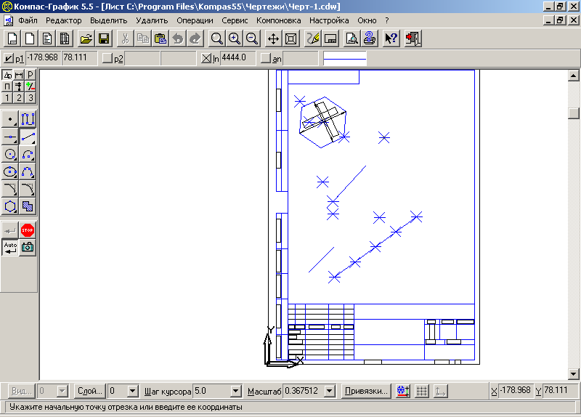The width and height of the screenshot is (581, 417).
Task: Open the Окно menu
Action: click(367, 20)
